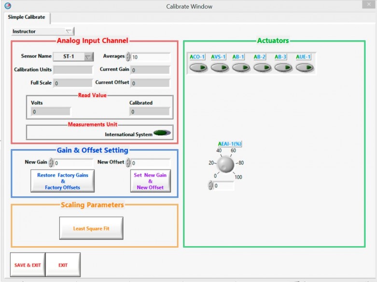Click the ACO-1 label
The height and width of the screenshot is (282, 377).
(x=197, y=57)
